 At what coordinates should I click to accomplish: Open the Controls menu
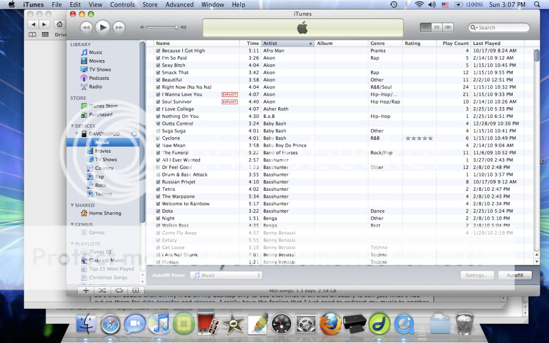point(122,4)
